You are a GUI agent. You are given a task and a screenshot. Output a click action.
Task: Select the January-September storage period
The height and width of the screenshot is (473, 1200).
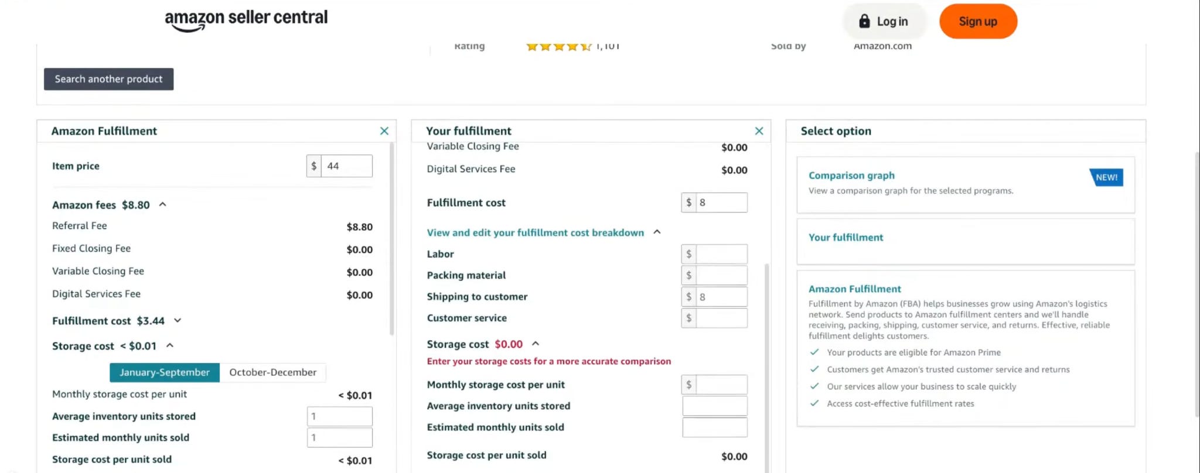(x=165, y=372)
